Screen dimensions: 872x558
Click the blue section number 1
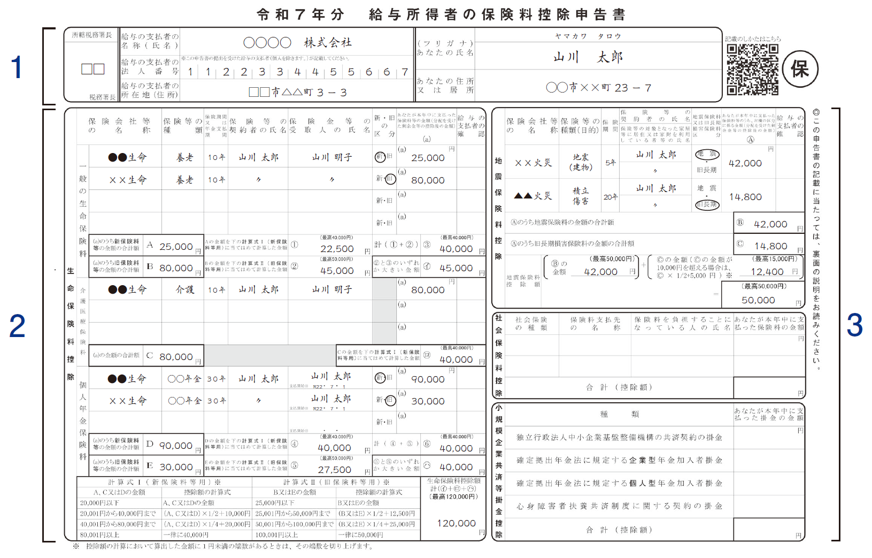(x=17, y=67)
